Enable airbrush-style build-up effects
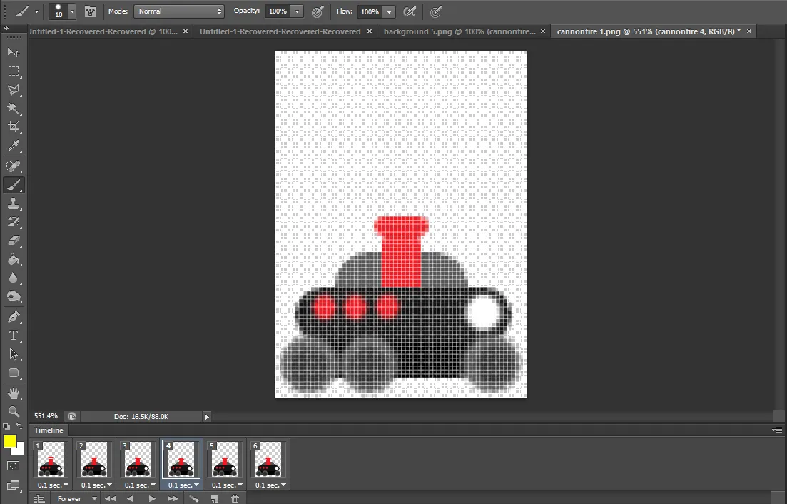Viewport: 787px width, 504px height. pyautogui.click(x=410, y=11)
